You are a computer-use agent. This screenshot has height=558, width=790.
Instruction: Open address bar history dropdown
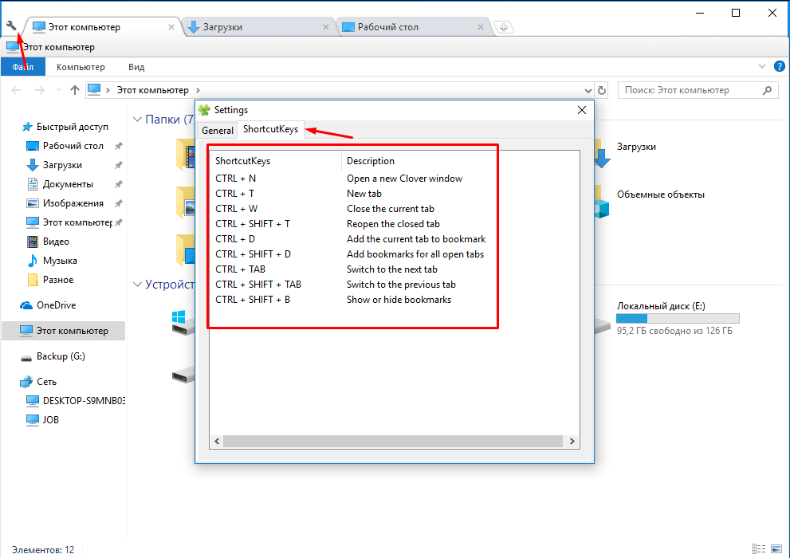pos(588,90)
